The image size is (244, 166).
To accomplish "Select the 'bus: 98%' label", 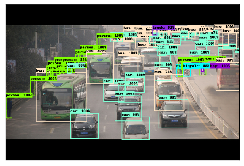I will pyautogui.click(x=224, y=60).
